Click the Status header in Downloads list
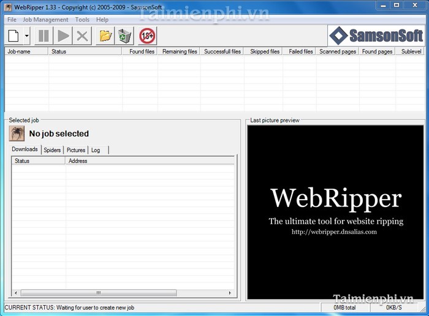429x316 pixels. [38, 160]
